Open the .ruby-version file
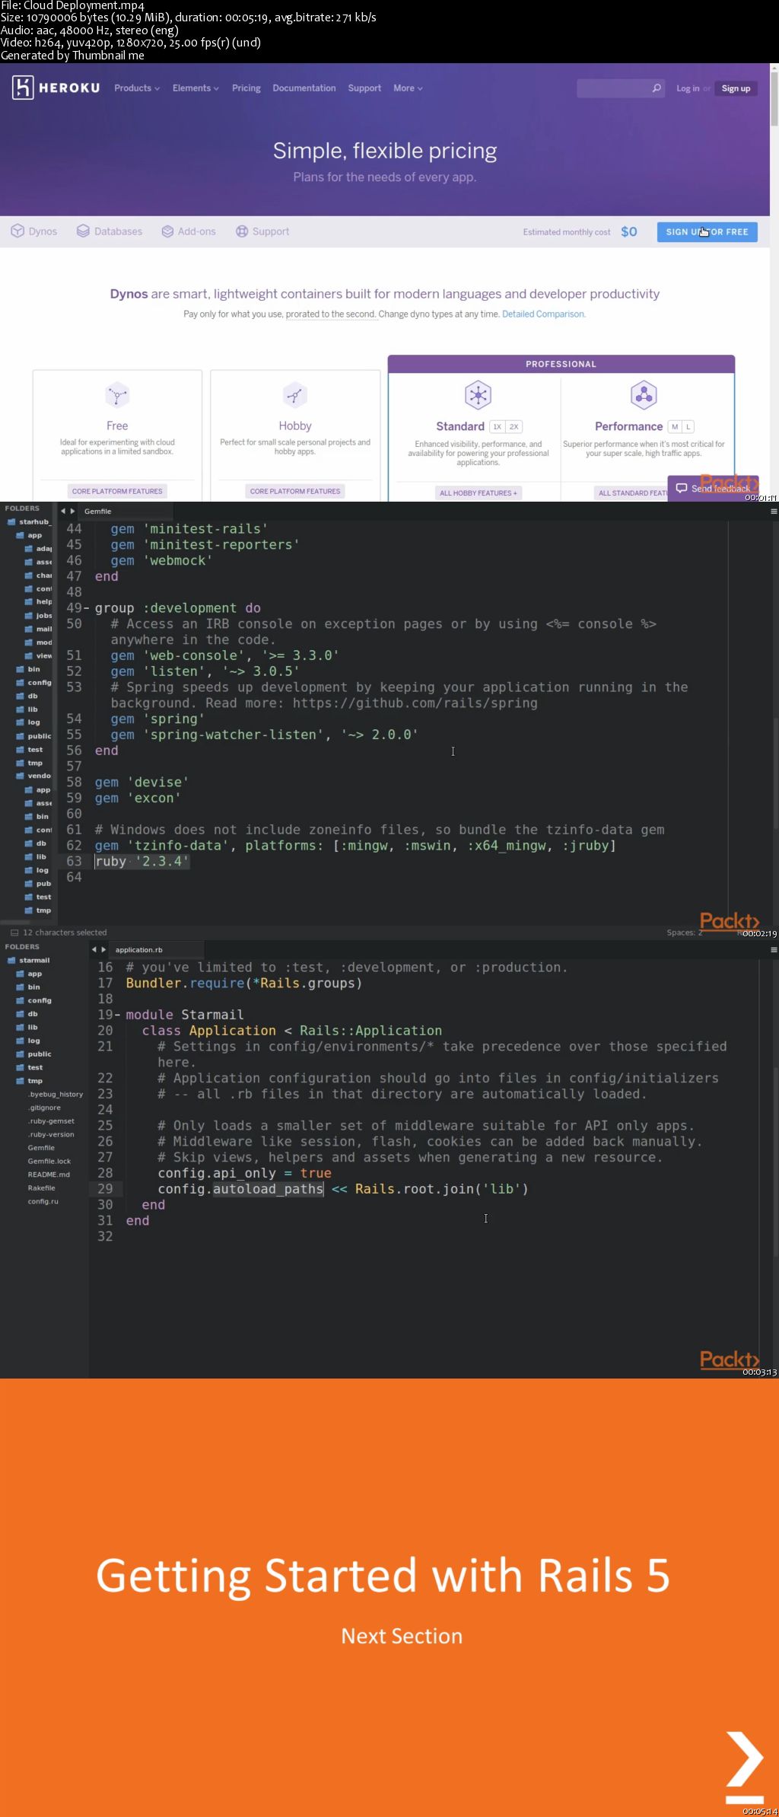The height and width of the screenshot is (1817, 779). click(51, 1134)
